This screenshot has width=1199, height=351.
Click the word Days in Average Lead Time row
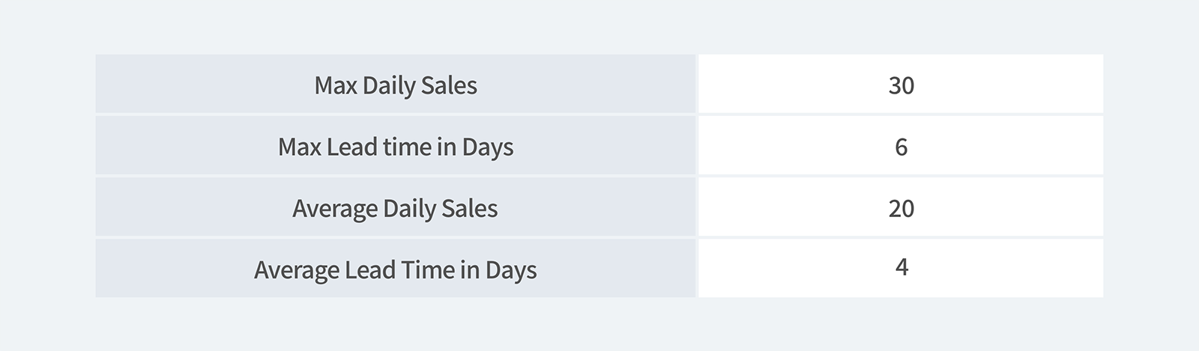click(x=510, y=269)
